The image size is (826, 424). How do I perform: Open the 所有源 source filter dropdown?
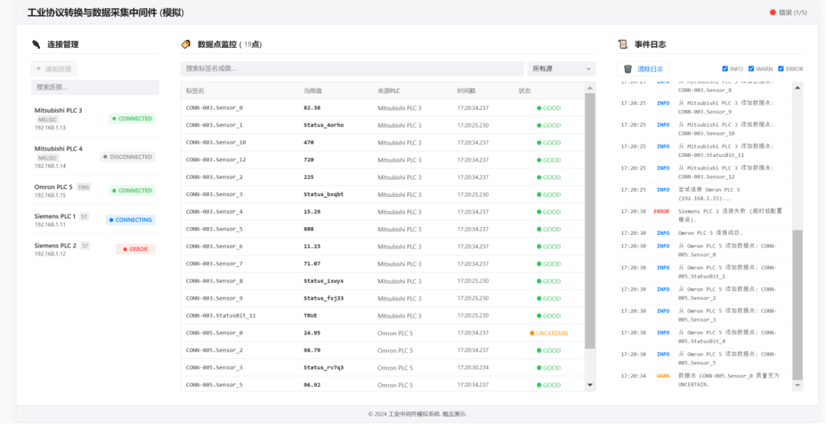click(x=562, y=69)
